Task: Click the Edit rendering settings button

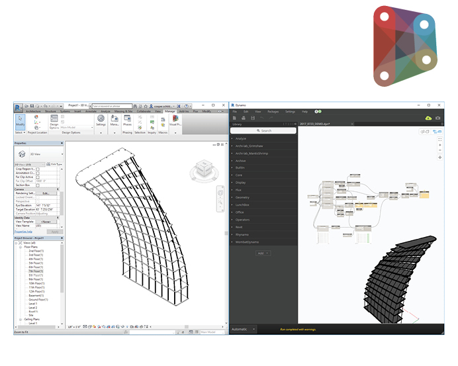Action: tap(46, 193)
